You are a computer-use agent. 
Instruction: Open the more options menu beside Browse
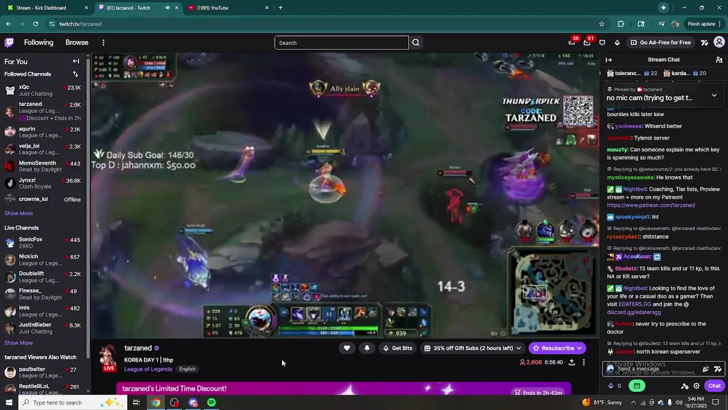pyautogui.click(x=103, y=43)
